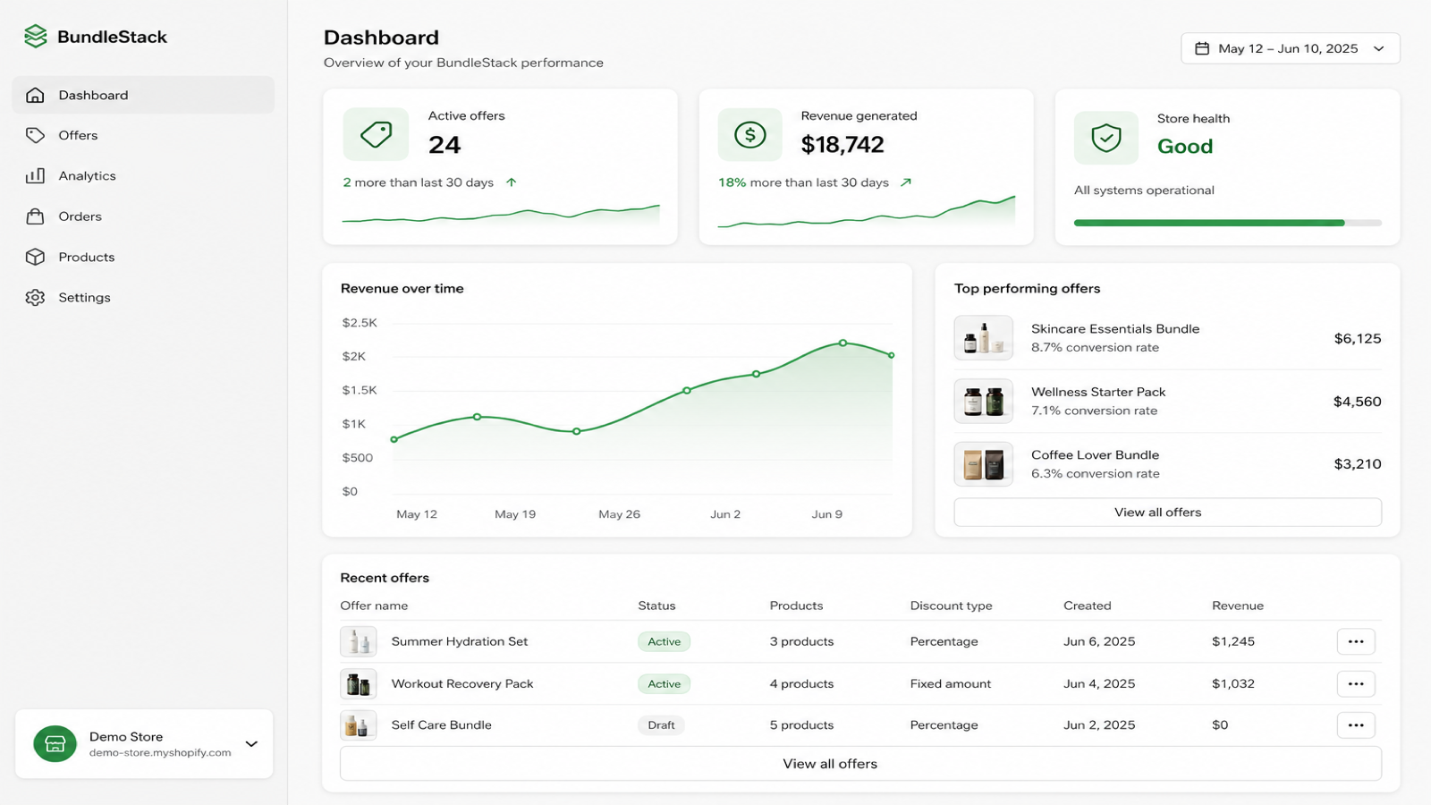Image resolution: width=1431 pixels, height=805 pixels.
Task: Go to the Dashboard menu item
Action: [143, 95]
